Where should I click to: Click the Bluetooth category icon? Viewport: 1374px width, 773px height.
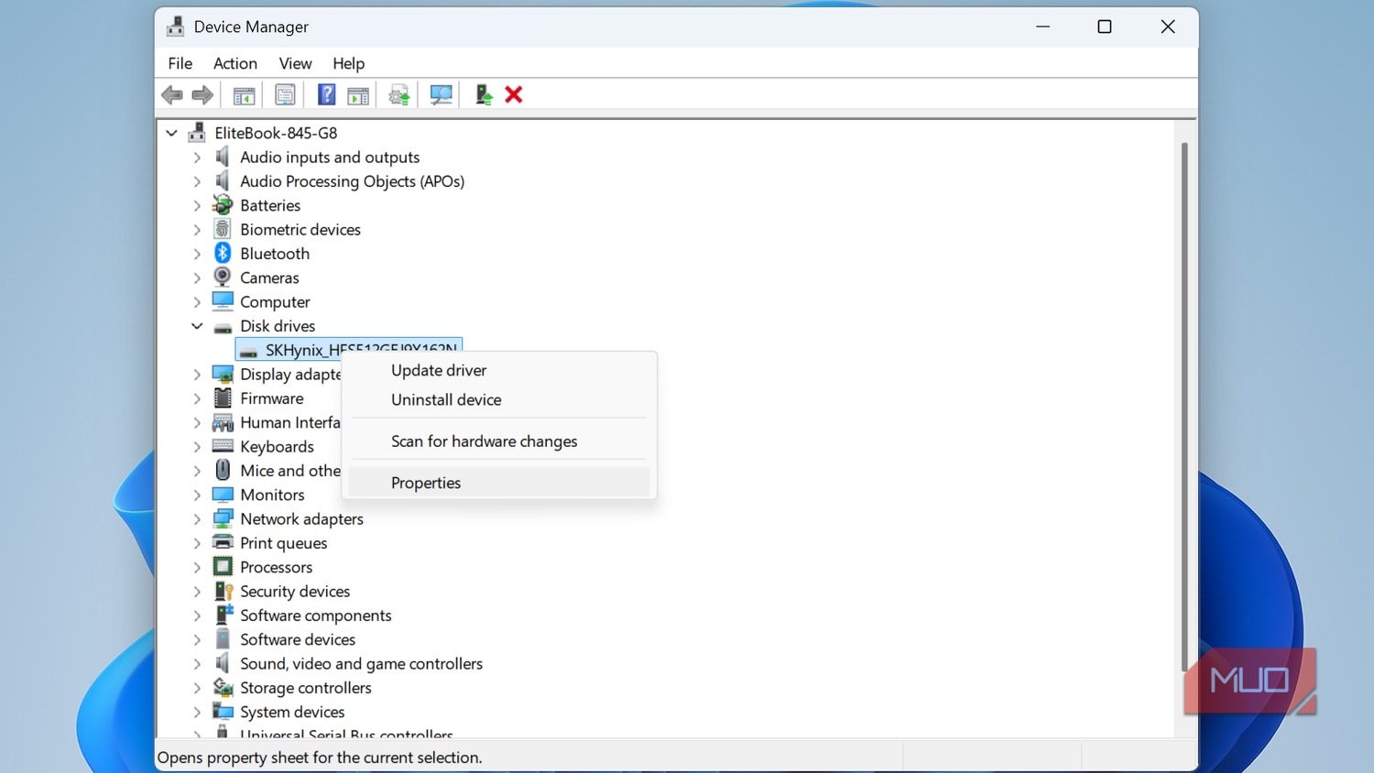point(223,253)
